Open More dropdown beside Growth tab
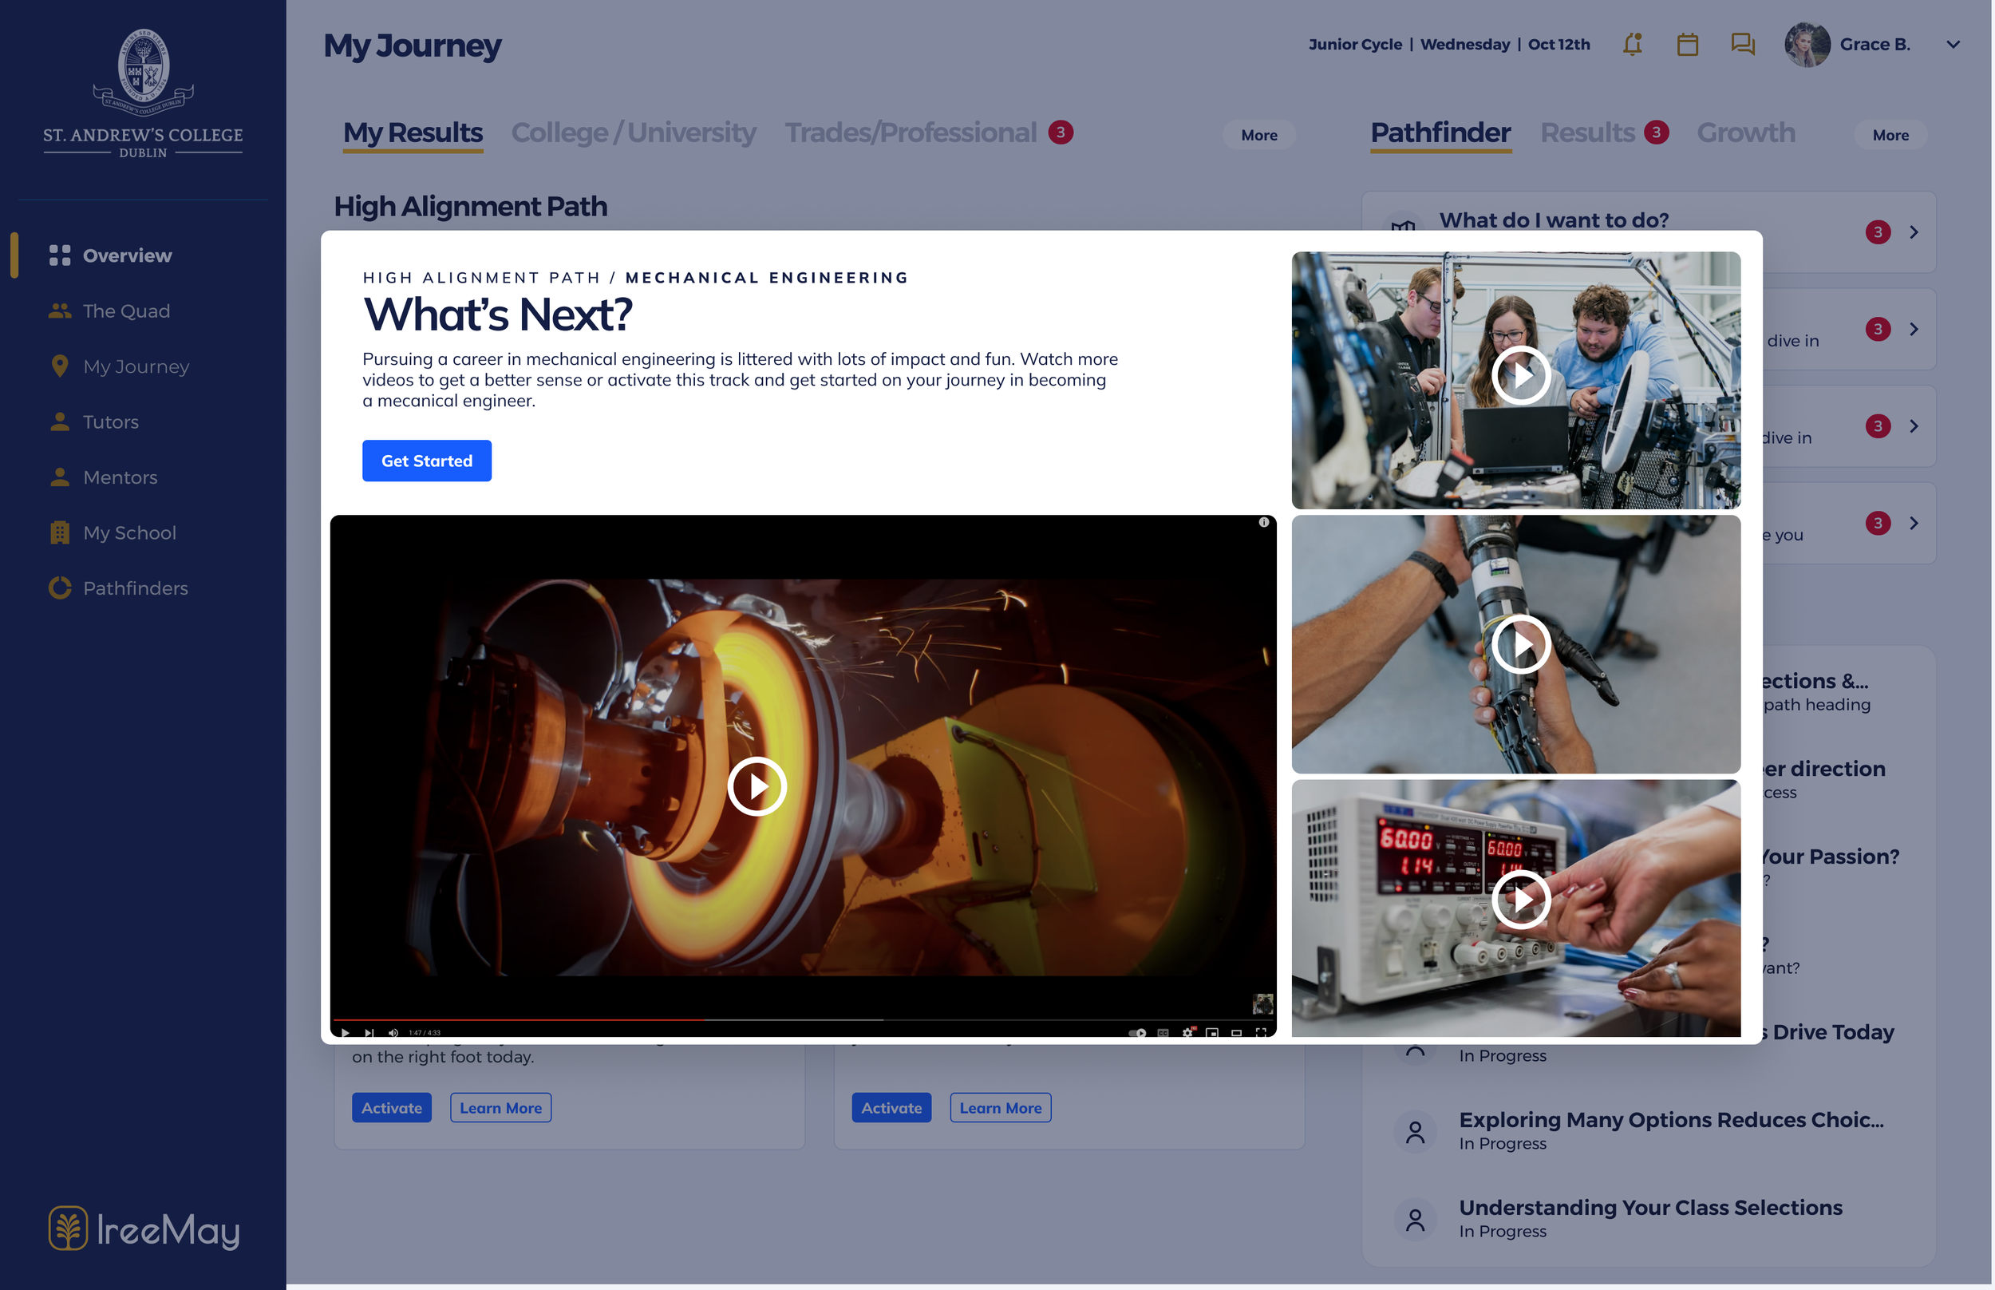This screenshot has height=1290, width=1995. pos(1890,135)
